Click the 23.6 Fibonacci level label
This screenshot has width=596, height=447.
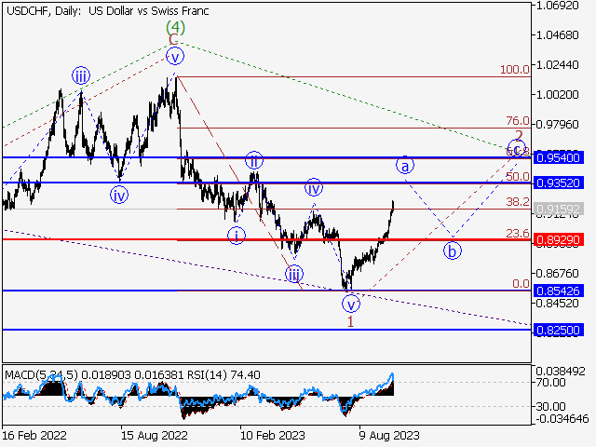pyautogui.click(x=518, y=233)
